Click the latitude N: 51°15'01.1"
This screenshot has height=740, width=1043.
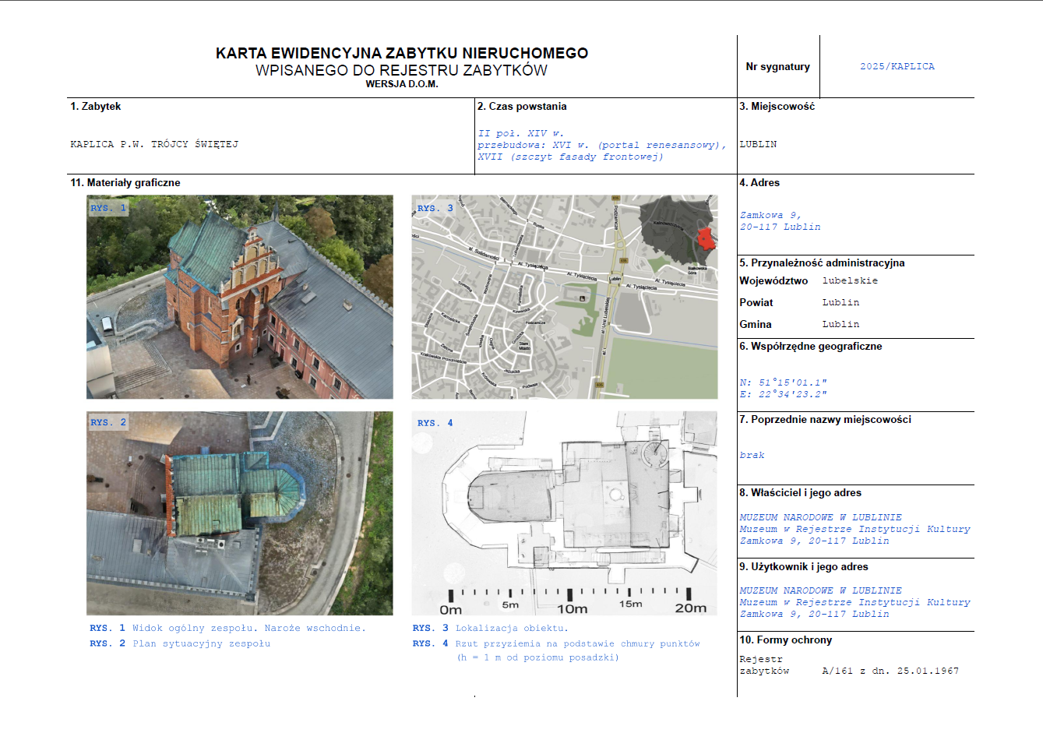click(x=783, y=382)
